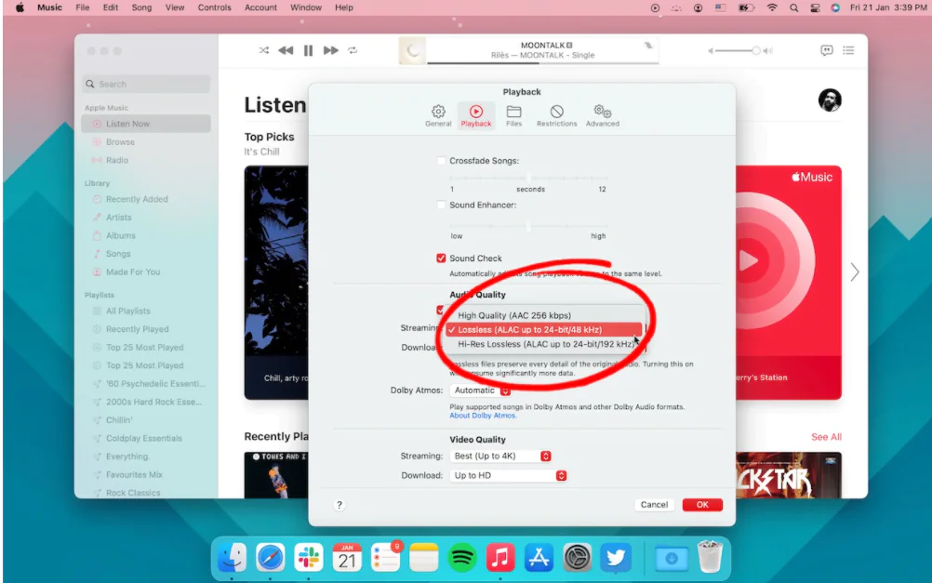Uncheck the Sound Check option
The width and height of the screenshot is (932, 583).
[x=441, y=258]
